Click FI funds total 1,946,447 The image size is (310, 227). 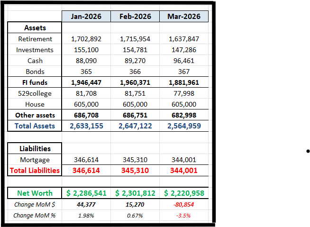[x=86, y=82]
